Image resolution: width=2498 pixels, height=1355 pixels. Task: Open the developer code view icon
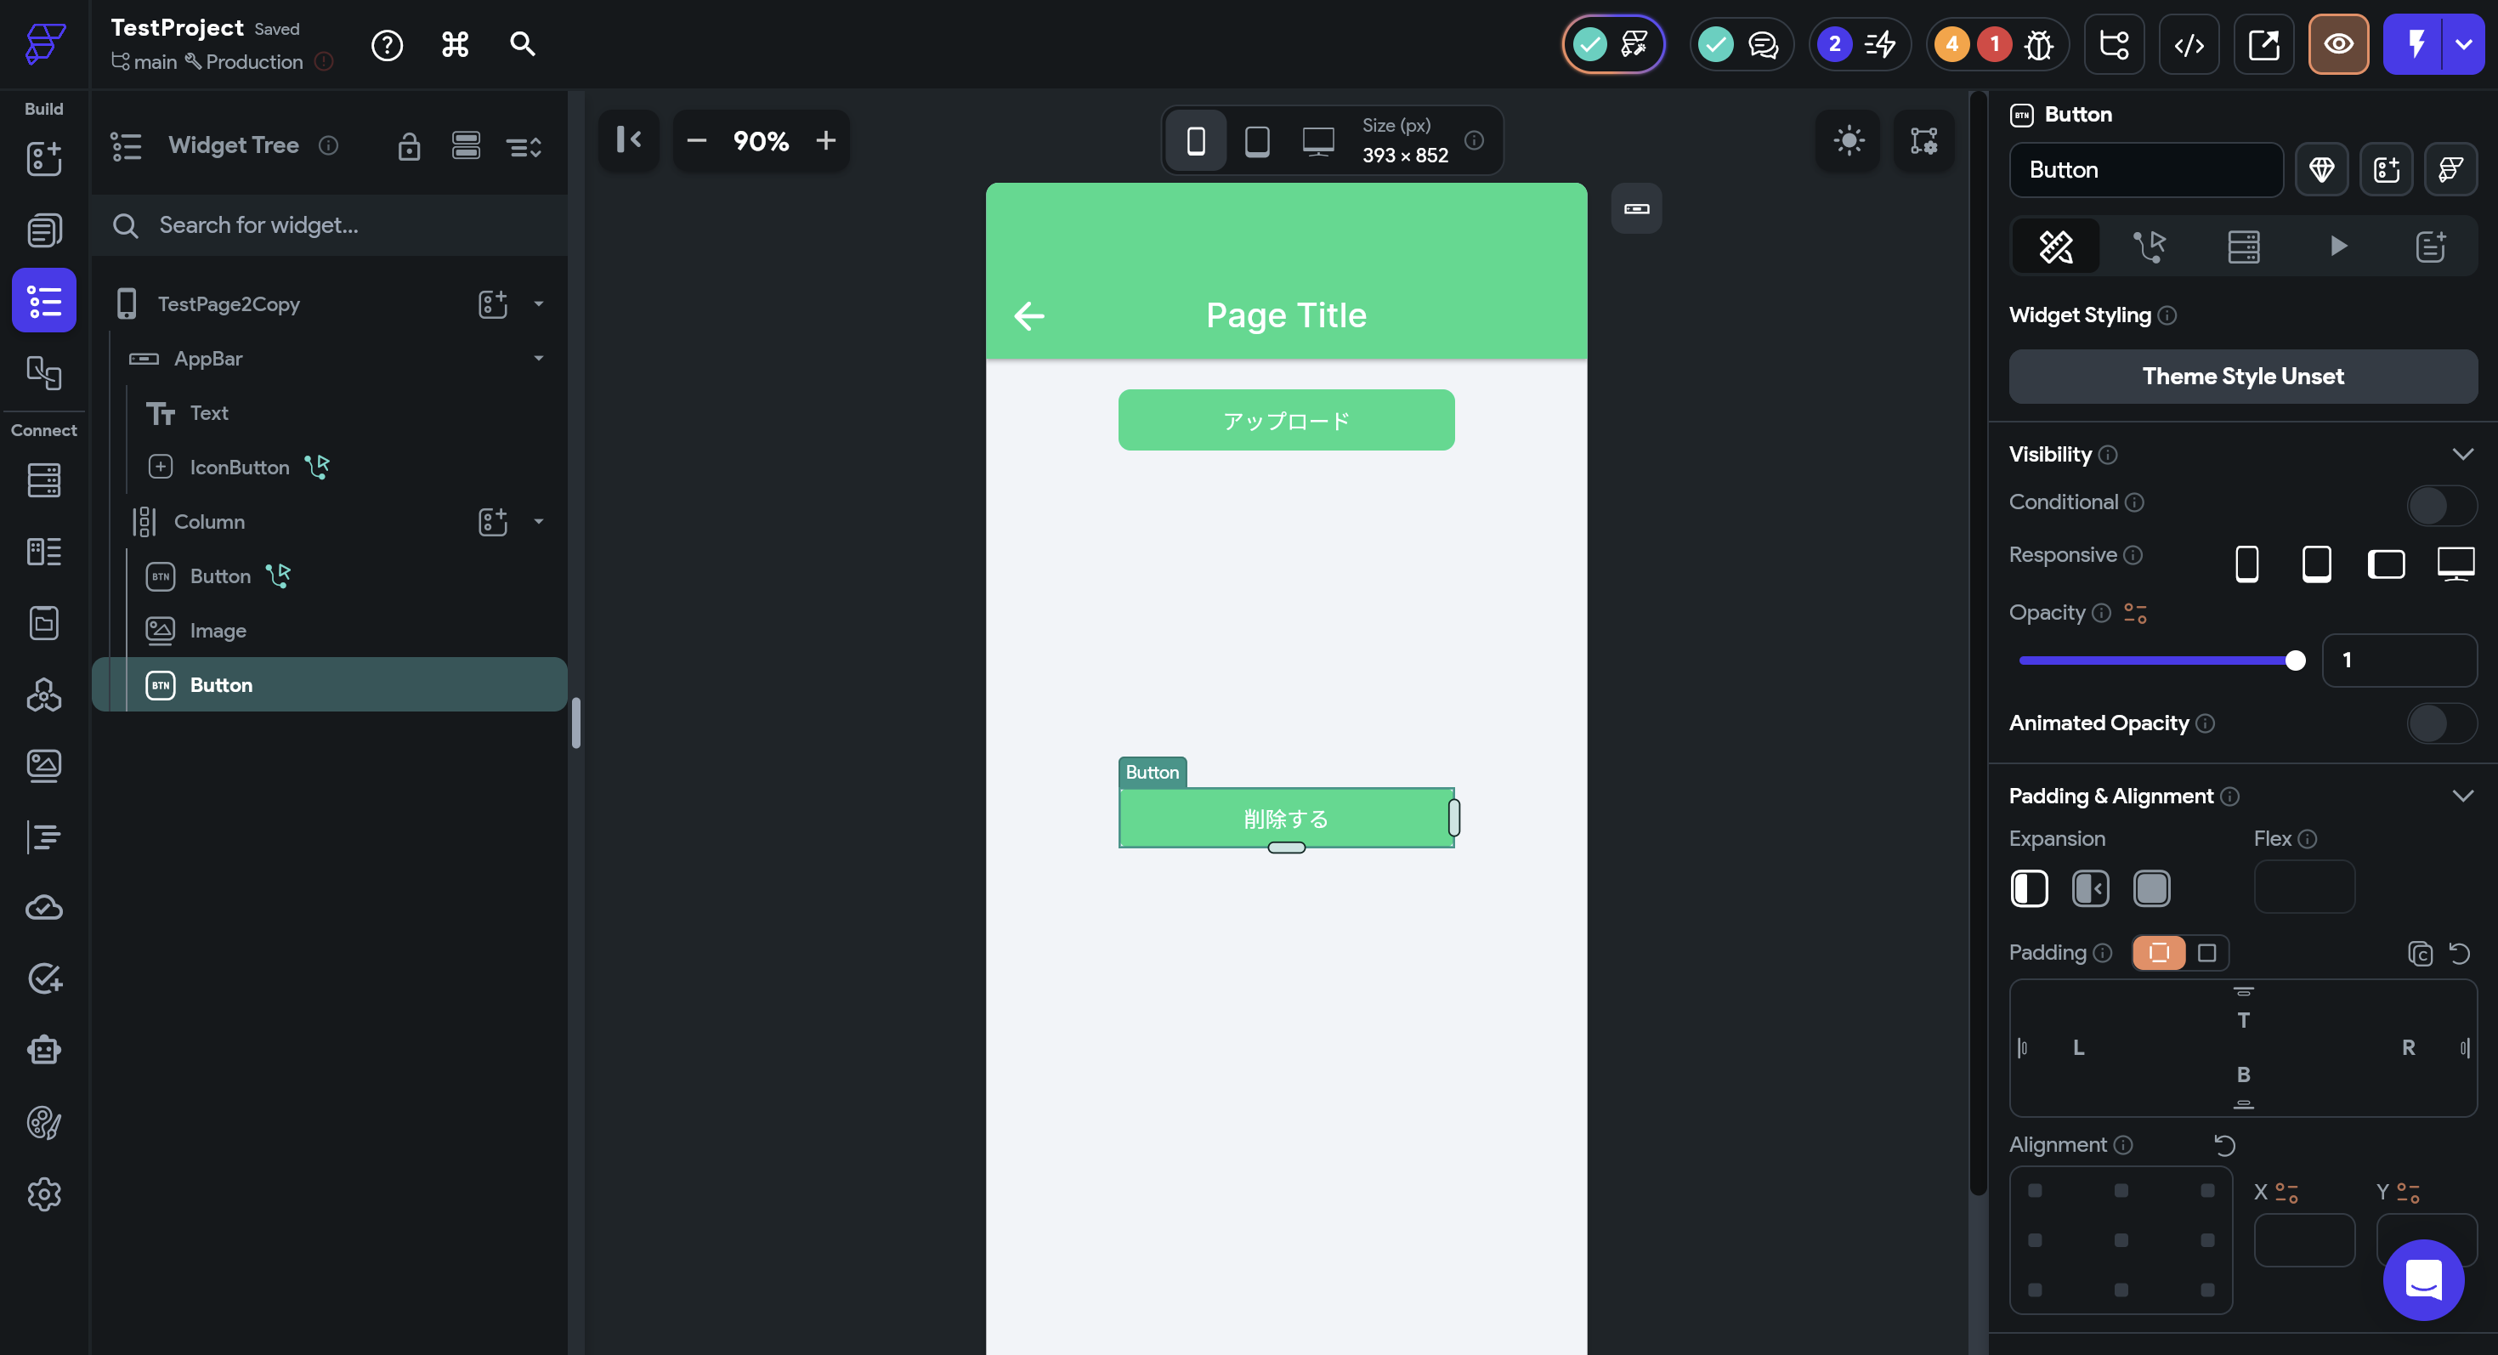coord(2188,44)
